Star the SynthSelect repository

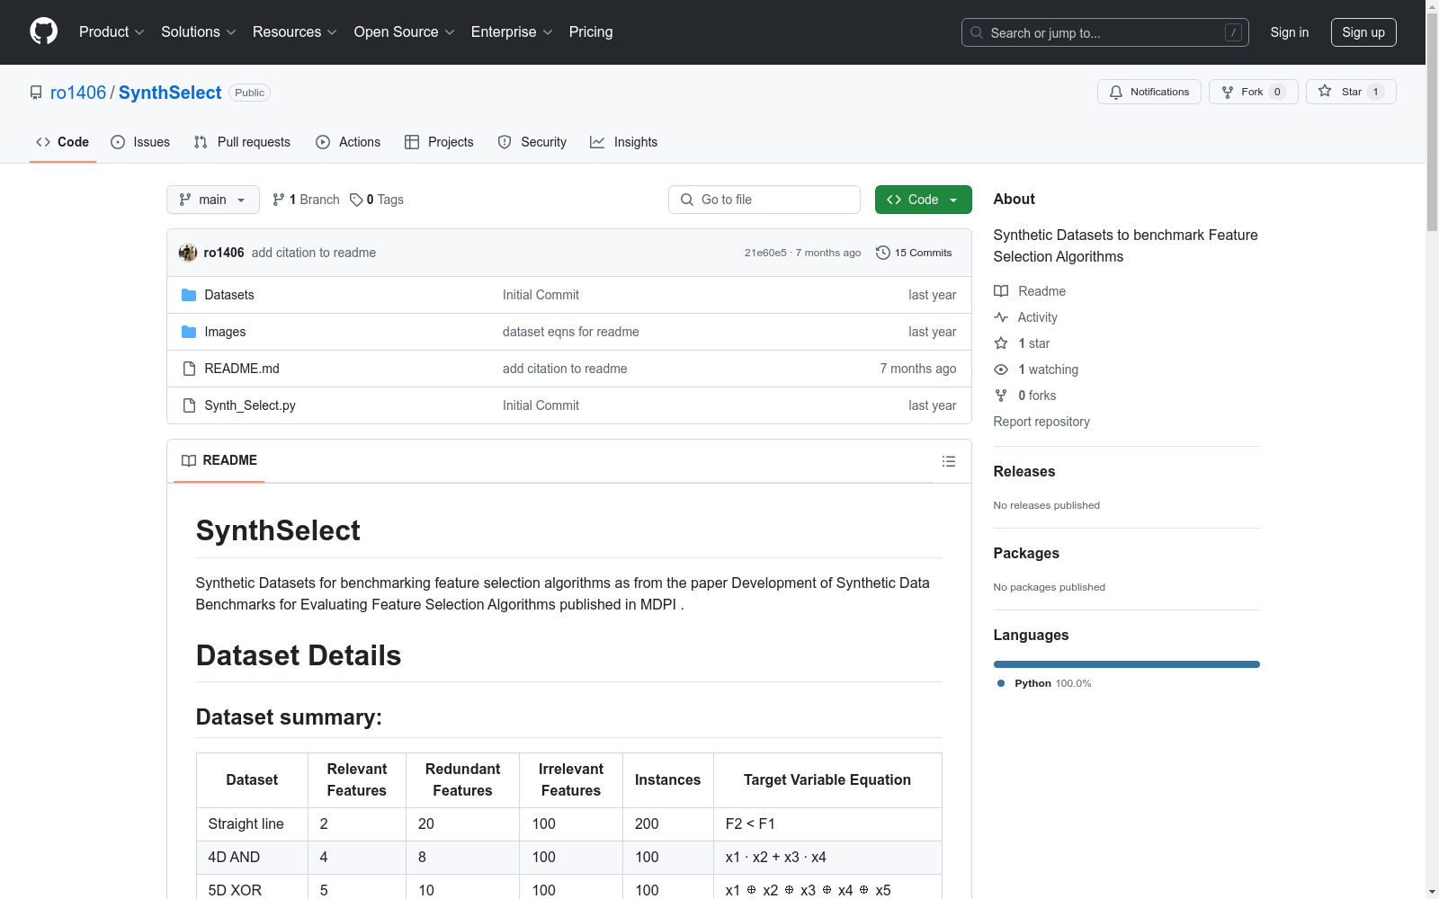pos(1350,92)
